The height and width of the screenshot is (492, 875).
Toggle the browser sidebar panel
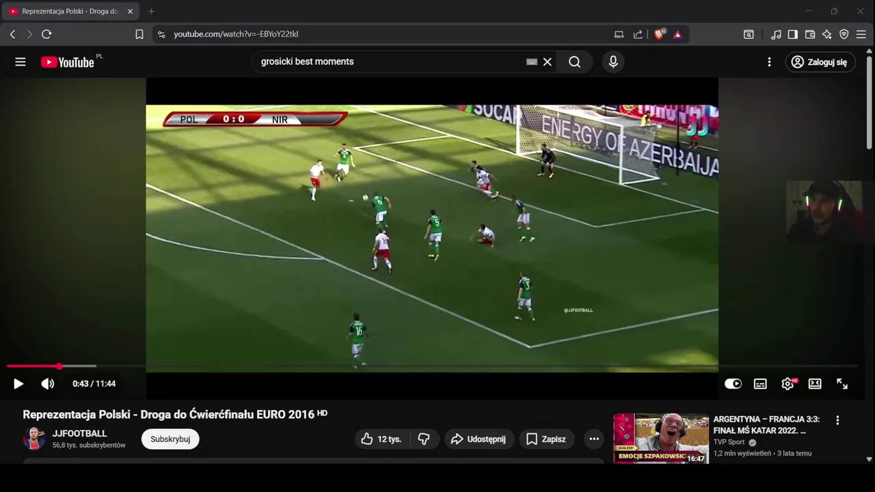(x=793, y=34)
